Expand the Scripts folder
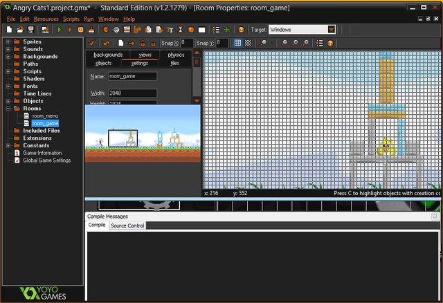 pos(8,71)
